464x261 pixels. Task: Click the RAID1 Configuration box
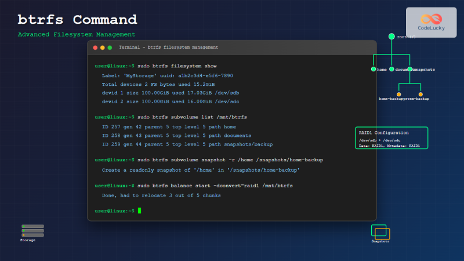(x=391, y=139)
